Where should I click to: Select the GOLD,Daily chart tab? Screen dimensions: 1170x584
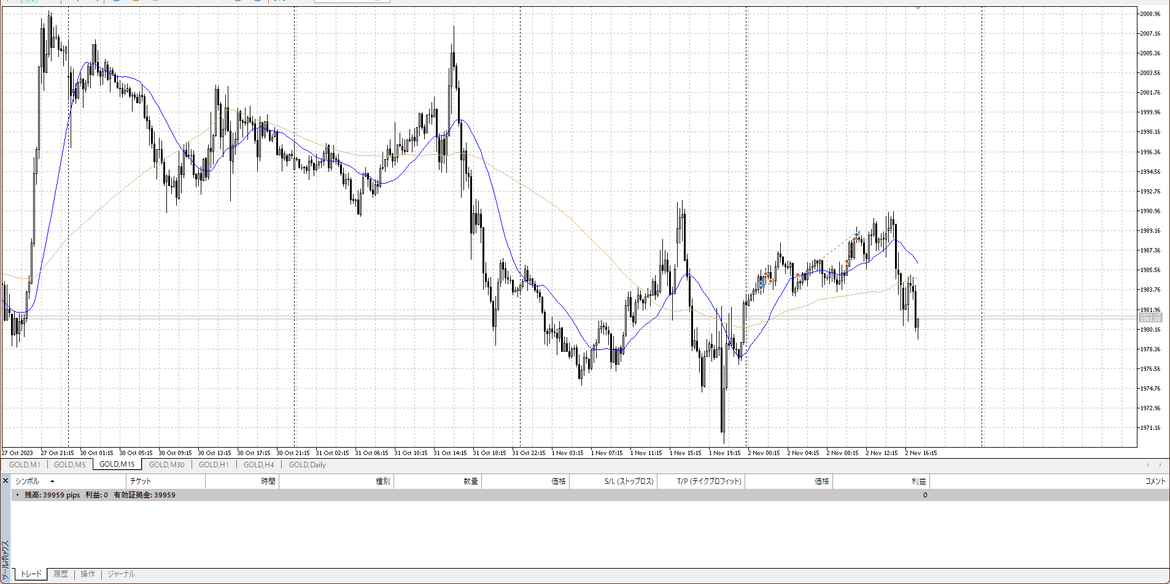[x=307, y=465]
